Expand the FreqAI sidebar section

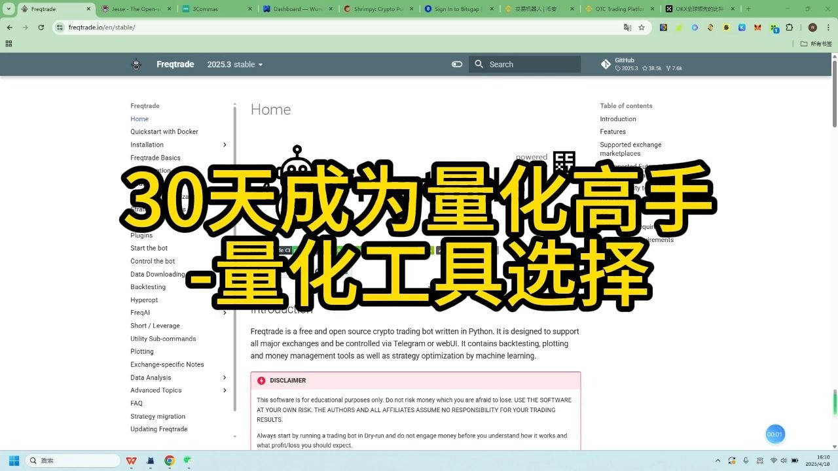[225, 313]
